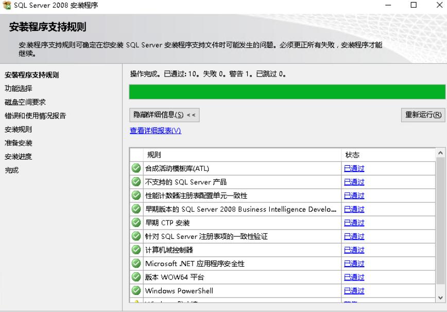Click the rule name 合成活动模板库(ATL)

177,168
